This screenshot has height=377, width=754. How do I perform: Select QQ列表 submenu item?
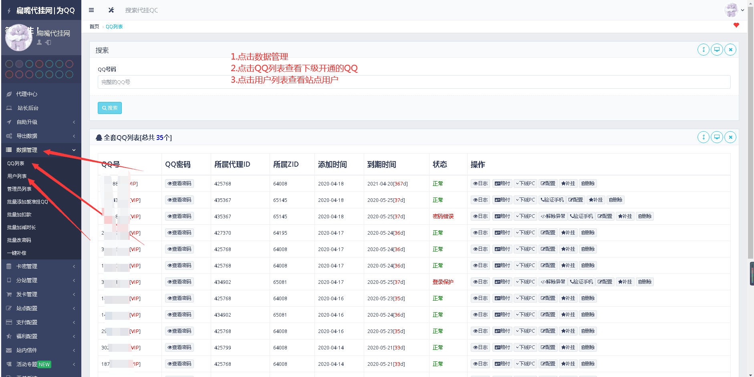point(16,164)
